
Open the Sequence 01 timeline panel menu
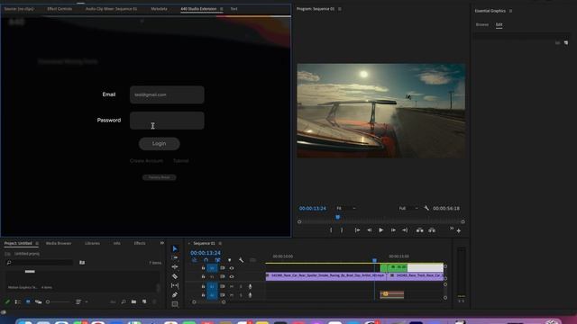pyautogui.click(x=220, y=243)
